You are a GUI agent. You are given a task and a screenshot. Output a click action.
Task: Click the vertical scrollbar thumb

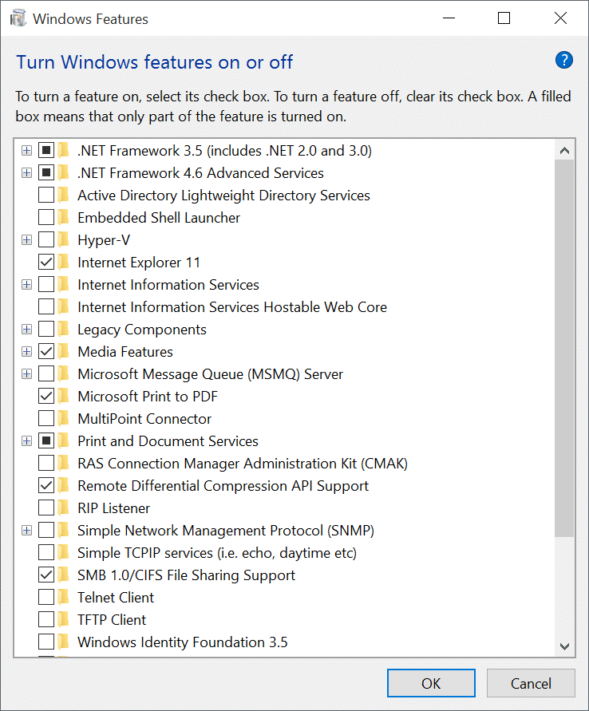point(564,348)
